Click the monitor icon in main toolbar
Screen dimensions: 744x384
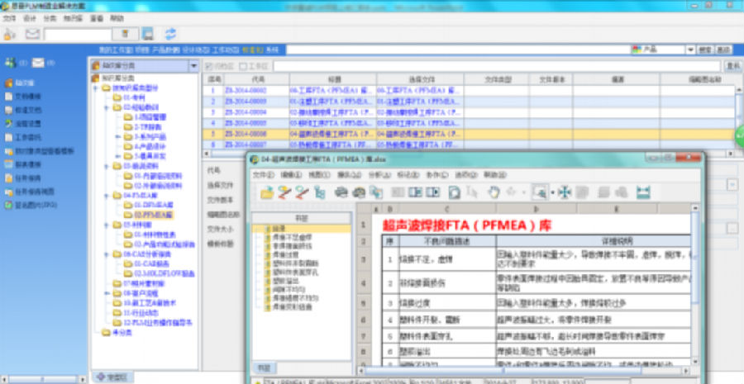tap(148, 34)
